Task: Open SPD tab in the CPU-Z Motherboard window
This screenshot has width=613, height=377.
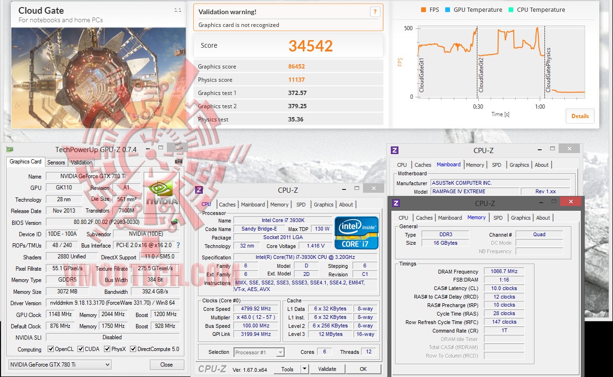Action: coord(497,165)
